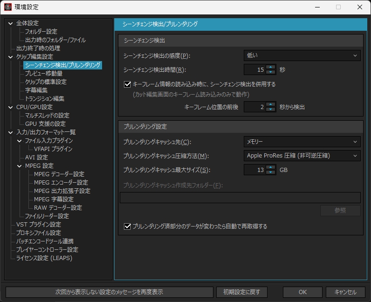371x302 pixels.
Task: Click 次回から表示しない設定のメッセージを再度表示 button
Action: coord(110,292)
